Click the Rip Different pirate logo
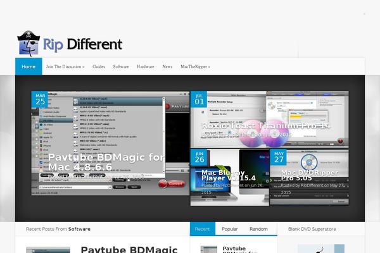The width and height of the screenshot is (380, 253). tap(28, 44)
